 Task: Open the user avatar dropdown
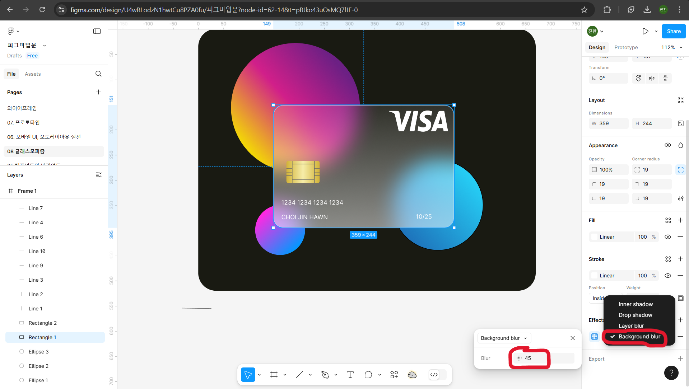tap(595, 31)
